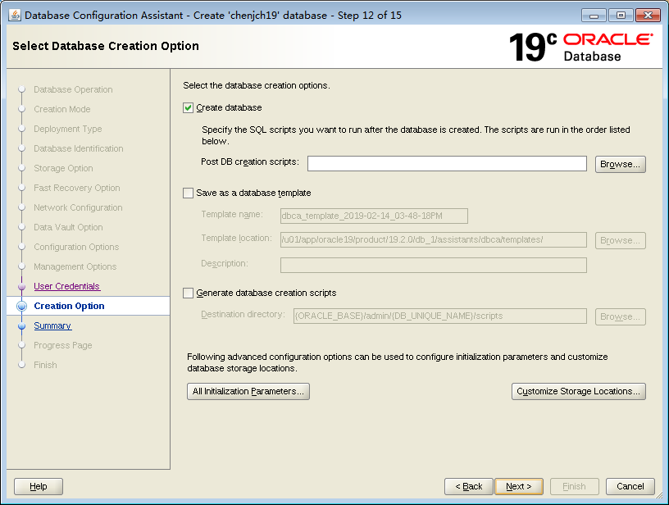Browse for Post DB creation scripts
The height and width of the screenshot is (505, 669).
coord(620,164)
